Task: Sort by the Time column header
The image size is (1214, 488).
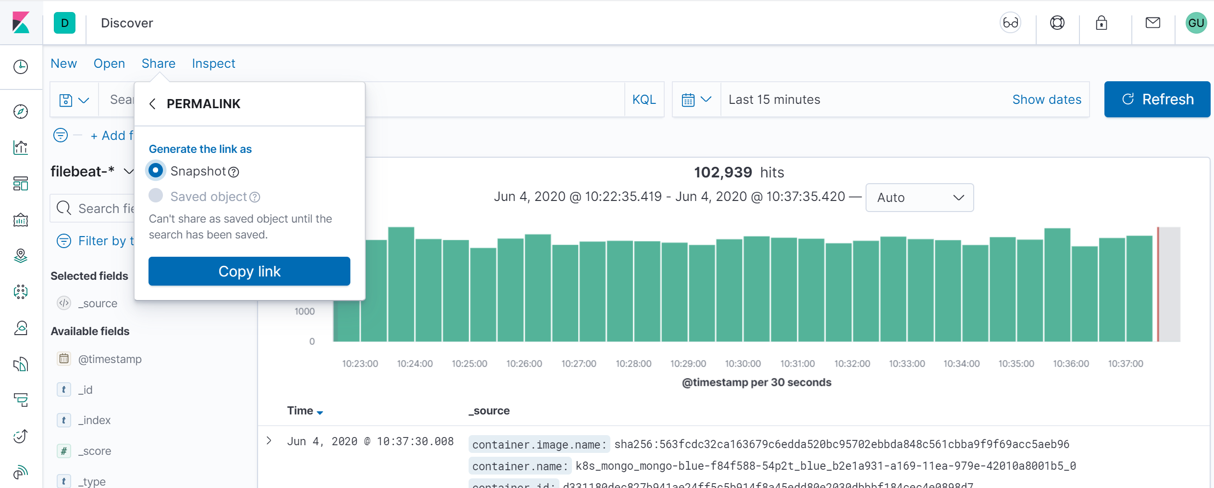Action: pyautogui.click(x=305, y=411)
